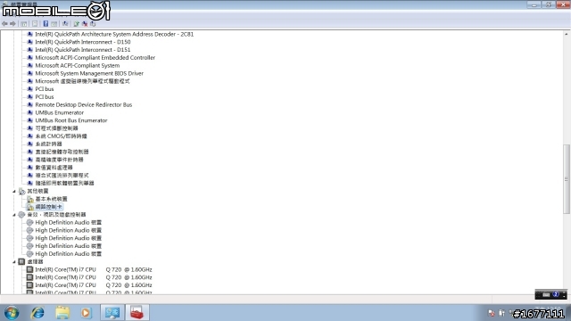Viewport: 571px width, 321px height.
Task: Click icon beside UMBus Enumerator
Action: (30, 112)
